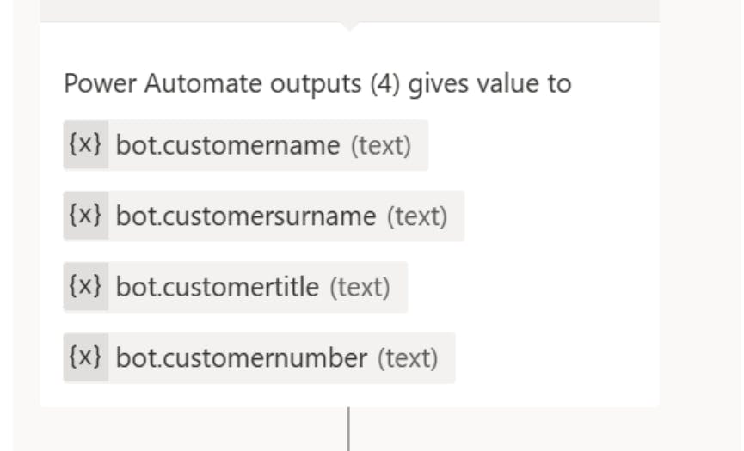
Task: Click the connector line below the outputs card
Action: pyautogui.click(x=348, y=429)
